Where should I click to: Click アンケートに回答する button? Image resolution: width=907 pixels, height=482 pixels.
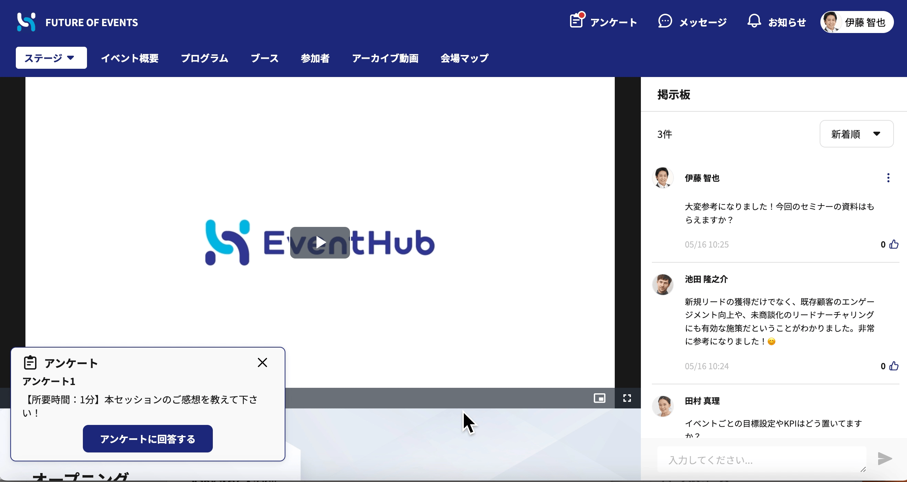point(147,439)
